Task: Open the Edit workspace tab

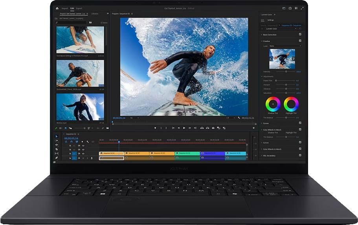Action: pyautogui.click(x=72, y=8)
